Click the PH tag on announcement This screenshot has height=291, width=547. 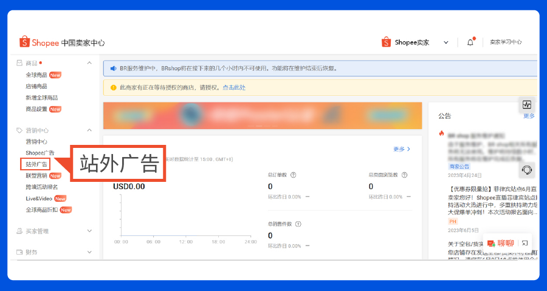pyautogui.click(x=453, y=221)
